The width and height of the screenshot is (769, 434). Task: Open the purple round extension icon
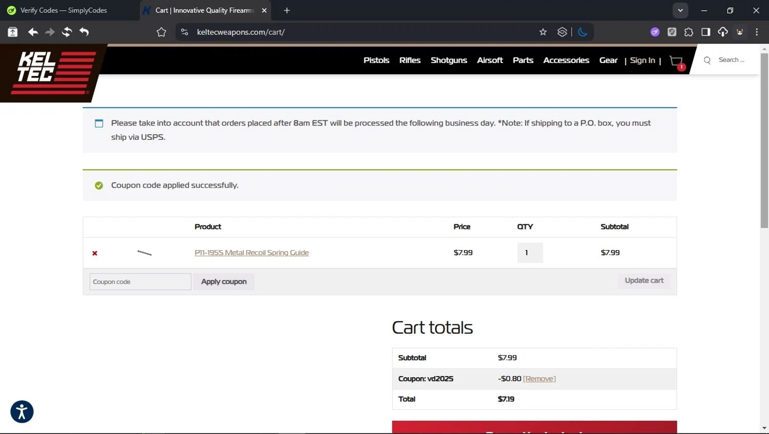click(655, 32)
